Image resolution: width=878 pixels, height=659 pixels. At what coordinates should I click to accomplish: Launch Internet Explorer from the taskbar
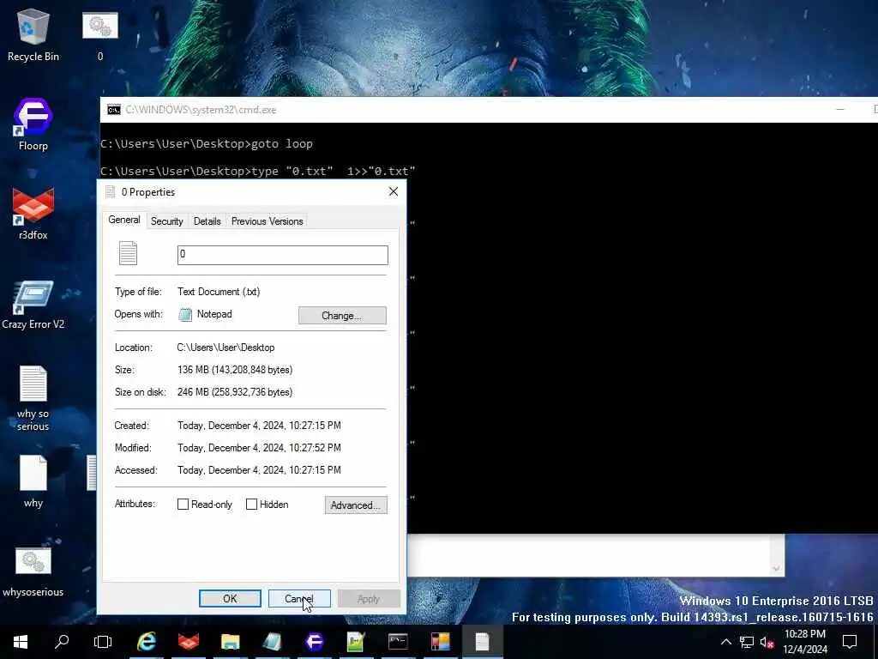pyautogui.click(x=146, y=642)
